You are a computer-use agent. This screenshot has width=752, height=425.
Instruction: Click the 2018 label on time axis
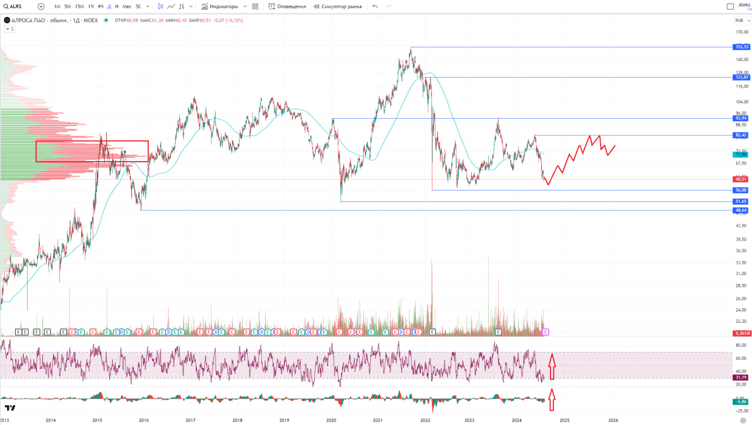237,420
